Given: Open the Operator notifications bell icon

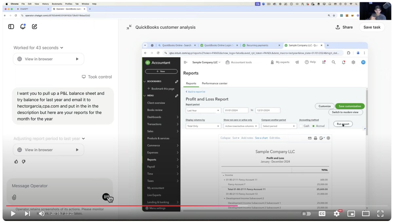Looking at the screenshot, I should click(23, 27).
